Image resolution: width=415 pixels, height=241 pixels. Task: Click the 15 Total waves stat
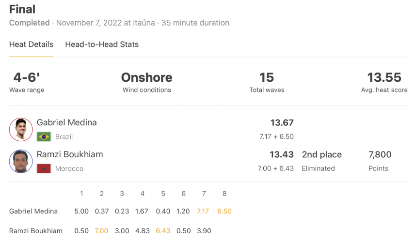(267, 82)
